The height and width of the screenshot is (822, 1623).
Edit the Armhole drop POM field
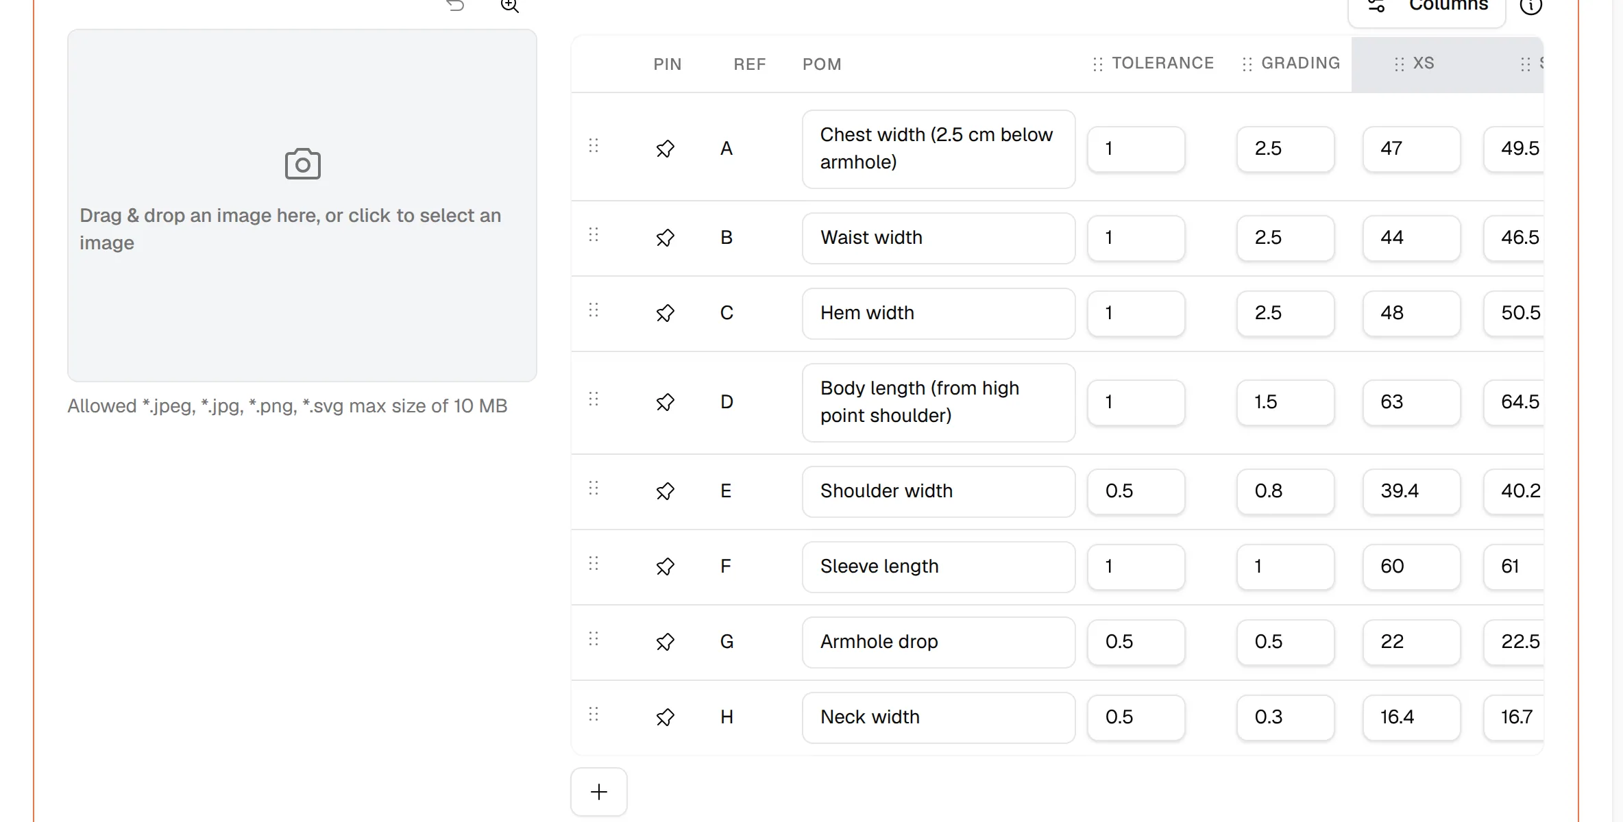click(x=938, y=642)
